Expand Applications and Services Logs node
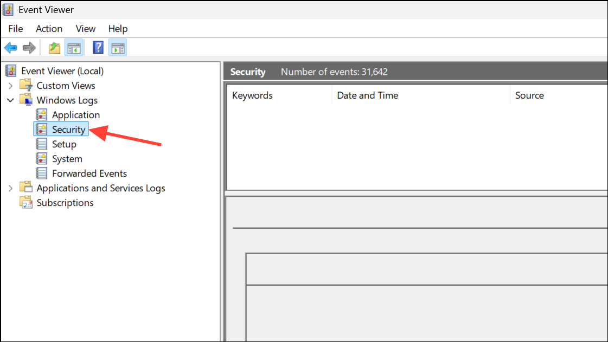The image size is (608, 342). coord(10,188)
